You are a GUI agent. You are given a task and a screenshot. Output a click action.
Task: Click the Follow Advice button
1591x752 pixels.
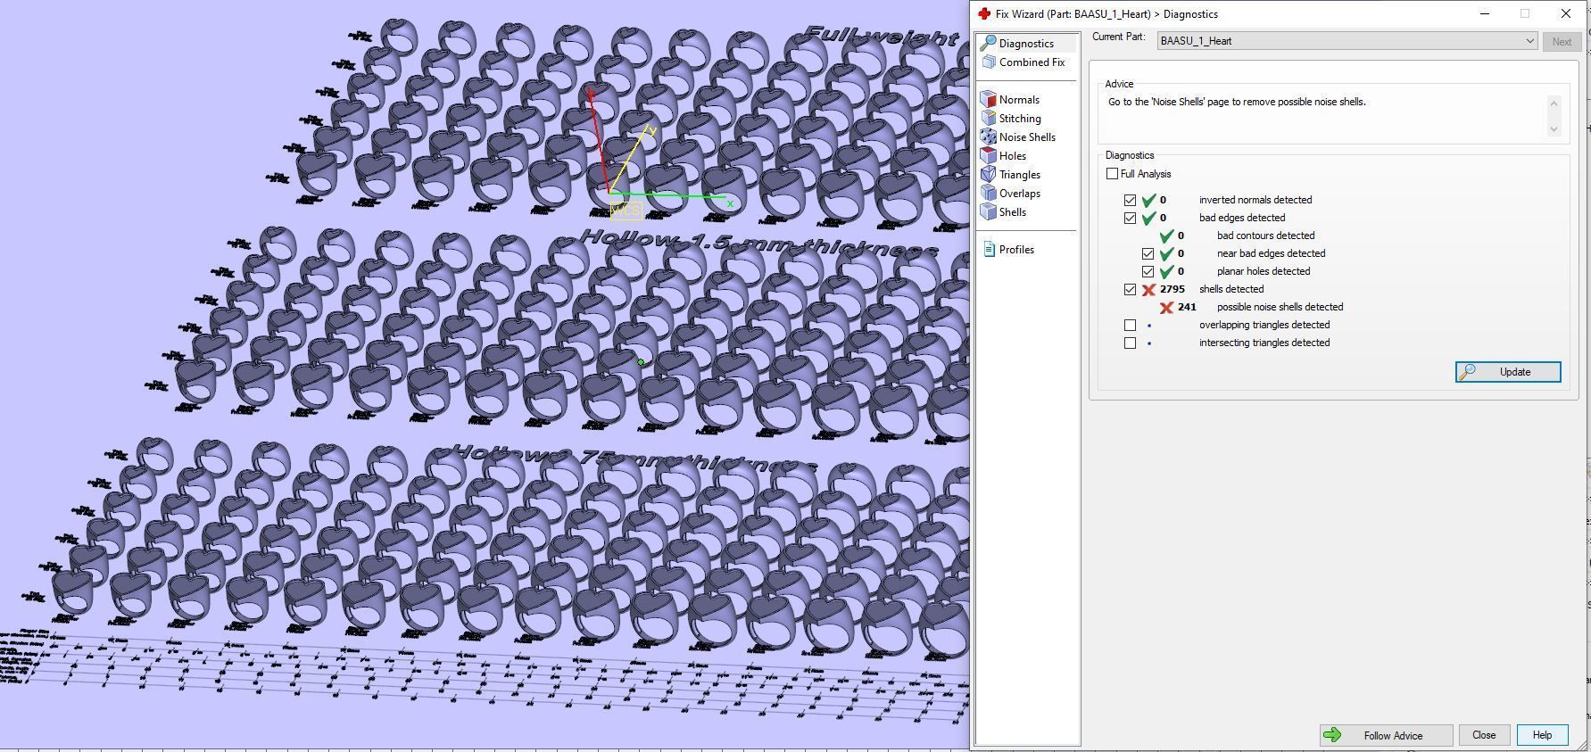coord(1386,735)
